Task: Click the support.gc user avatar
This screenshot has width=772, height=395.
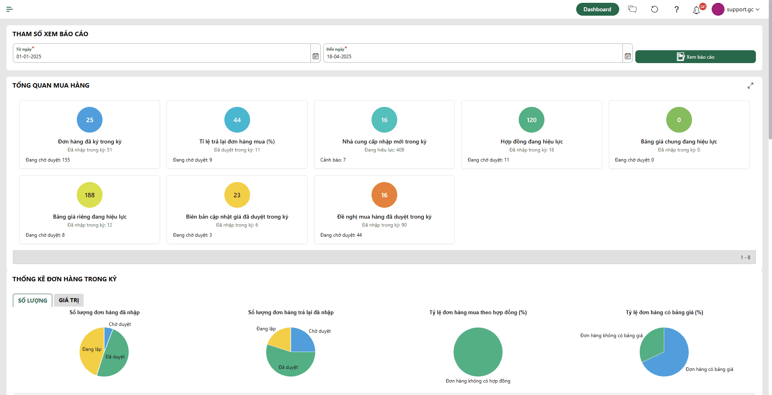Action: [x=718, y=9]
